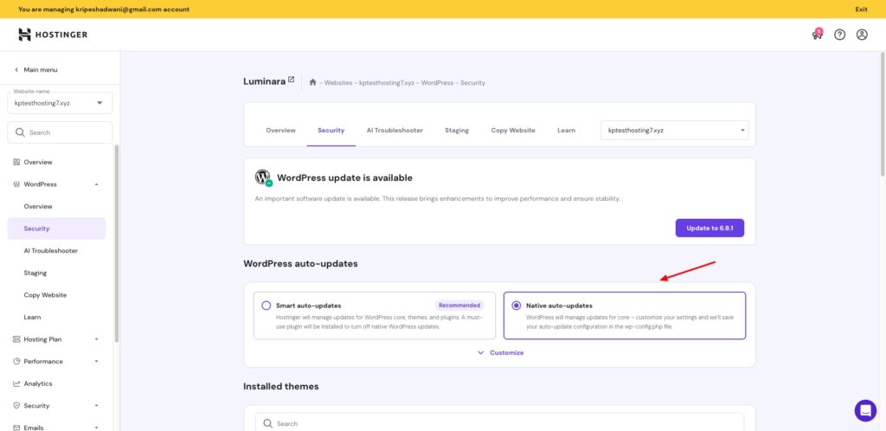Click the Luminara site title
The height and width of the screenshot is (431, 886).
(265, 82)
